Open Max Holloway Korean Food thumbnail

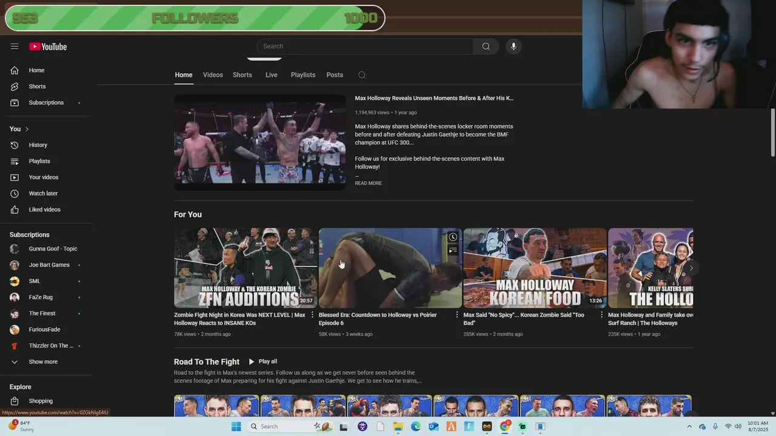point(535,268)
